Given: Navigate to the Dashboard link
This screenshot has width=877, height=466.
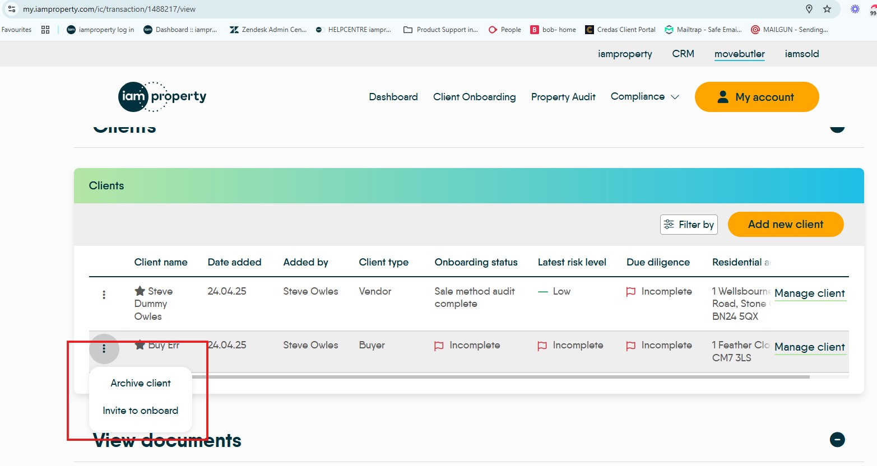Looking at the screenshot, I should [x=393, y=96].
